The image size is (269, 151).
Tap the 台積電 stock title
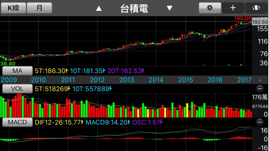(x=134, y=8)
